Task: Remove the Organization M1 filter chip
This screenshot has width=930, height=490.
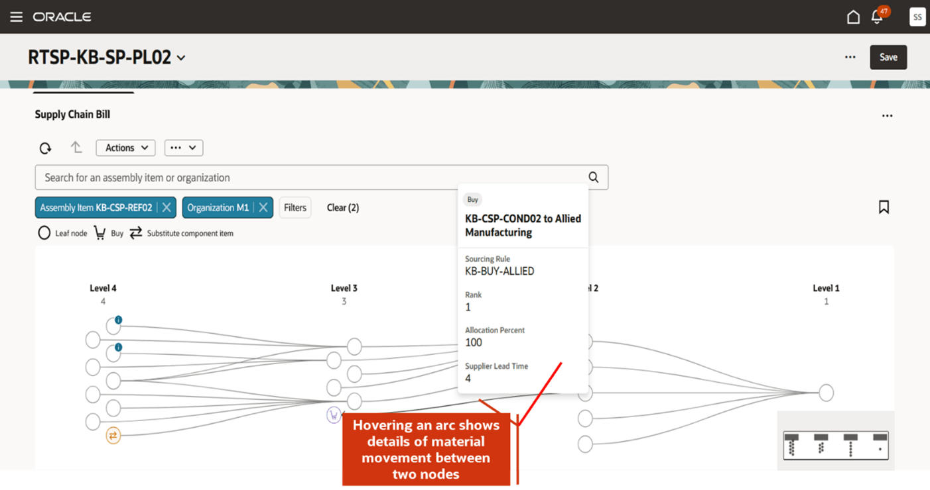Action: click(263, 208)
